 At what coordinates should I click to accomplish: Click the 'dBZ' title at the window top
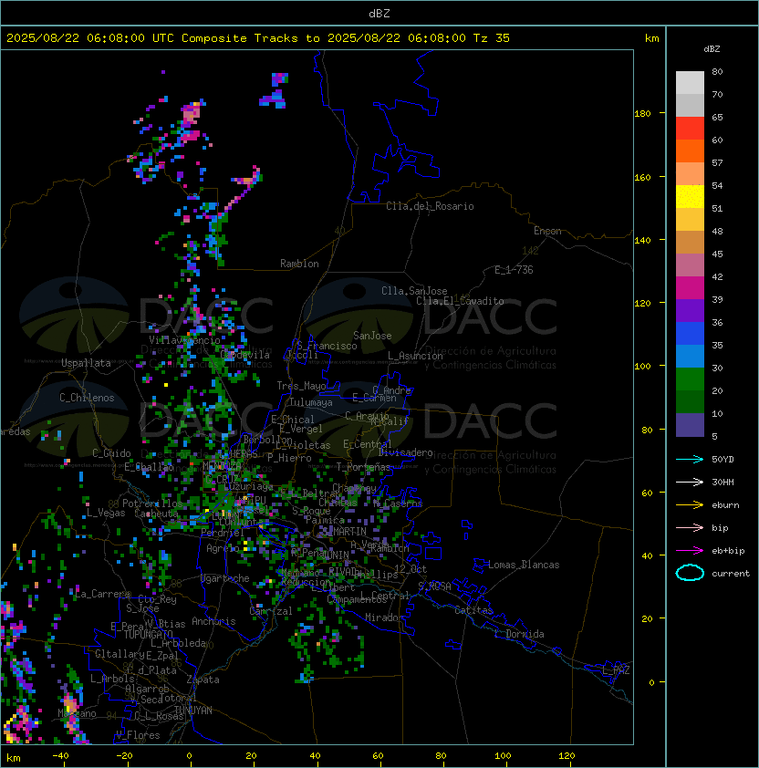pos(379,13)
